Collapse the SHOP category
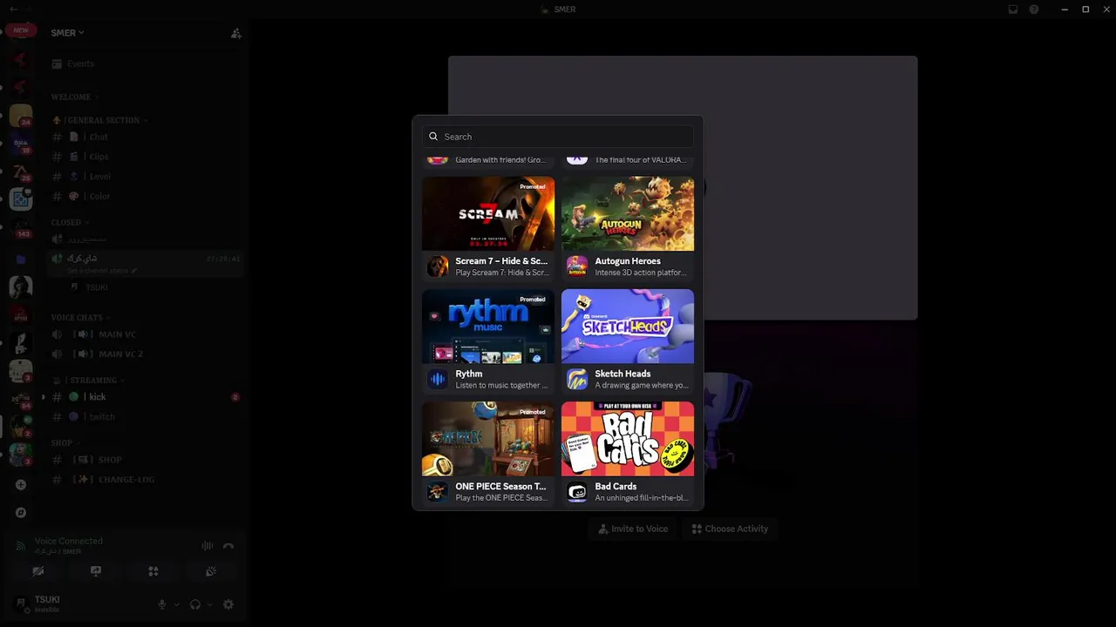Image resolution: width=1116 pixels, height=627 pixels. (x=65, y=442)
